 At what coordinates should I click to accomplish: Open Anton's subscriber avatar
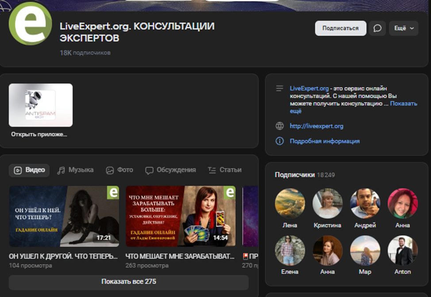coord(402,250)
